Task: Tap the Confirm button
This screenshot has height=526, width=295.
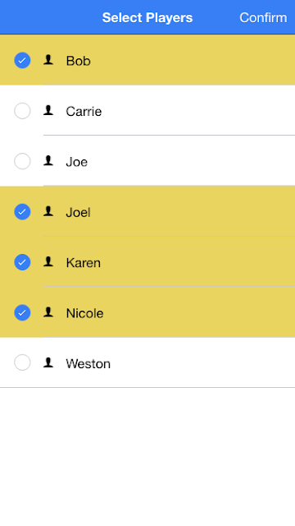Action: (x=263, y=17)
